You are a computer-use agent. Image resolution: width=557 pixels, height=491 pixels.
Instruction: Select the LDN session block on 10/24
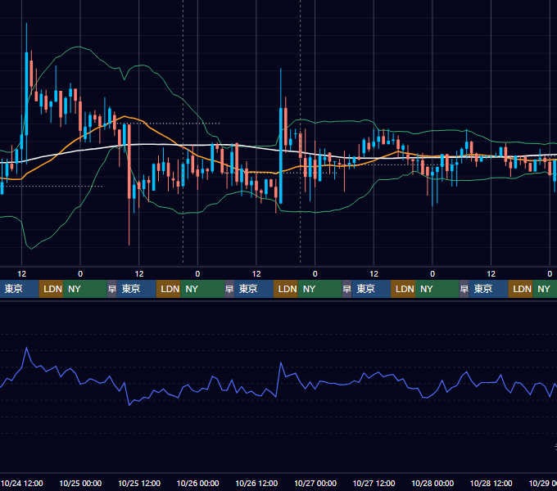click(51, 289)
